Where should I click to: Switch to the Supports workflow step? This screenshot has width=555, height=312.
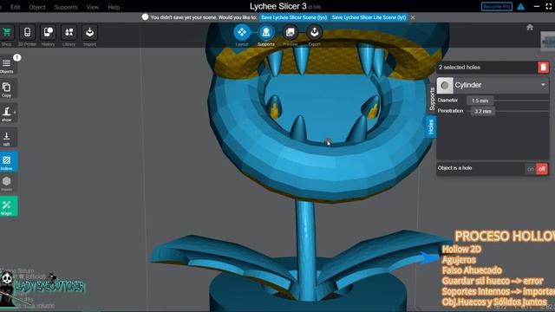pyautogui.click(x=266, y=33)
